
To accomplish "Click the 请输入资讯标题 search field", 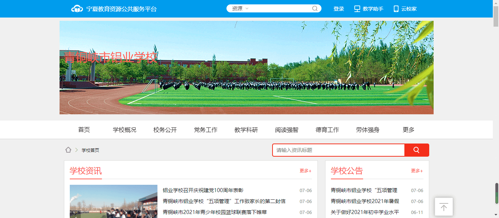I will pyautogui.click(x=338, y=150).
